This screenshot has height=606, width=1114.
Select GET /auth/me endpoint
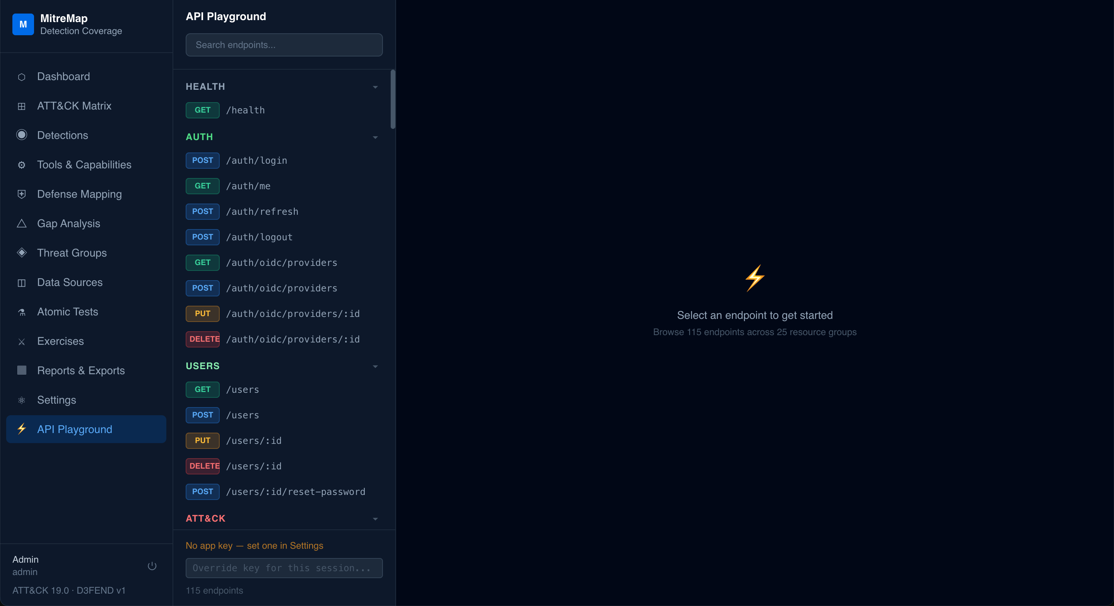pos(284,186)
